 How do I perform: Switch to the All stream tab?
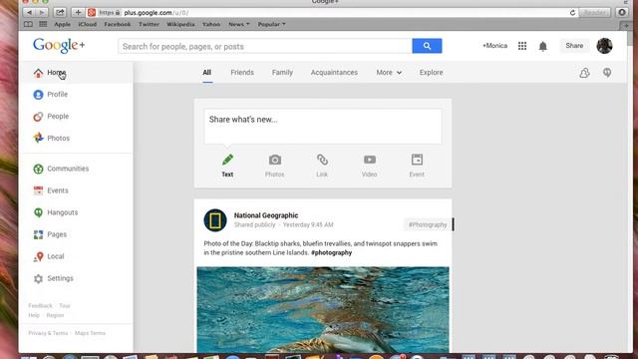click(x=206, y=73)
